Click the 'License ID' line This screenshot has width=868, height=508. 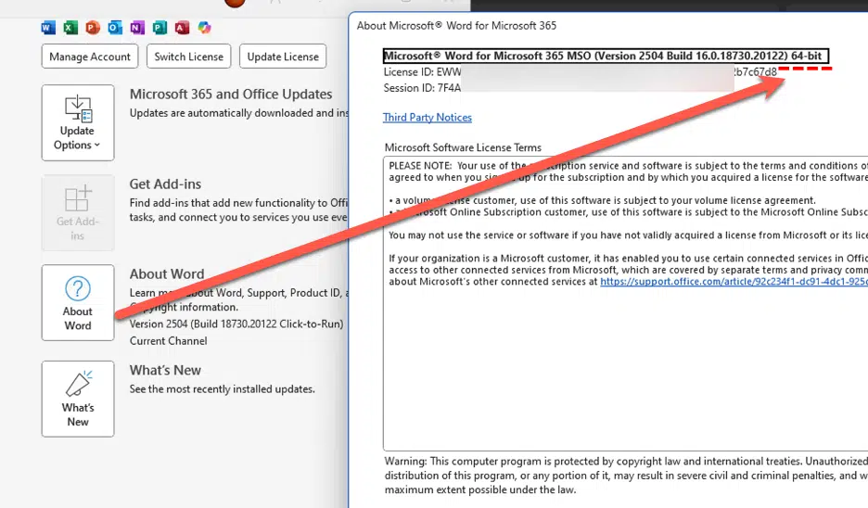[581, 72]
